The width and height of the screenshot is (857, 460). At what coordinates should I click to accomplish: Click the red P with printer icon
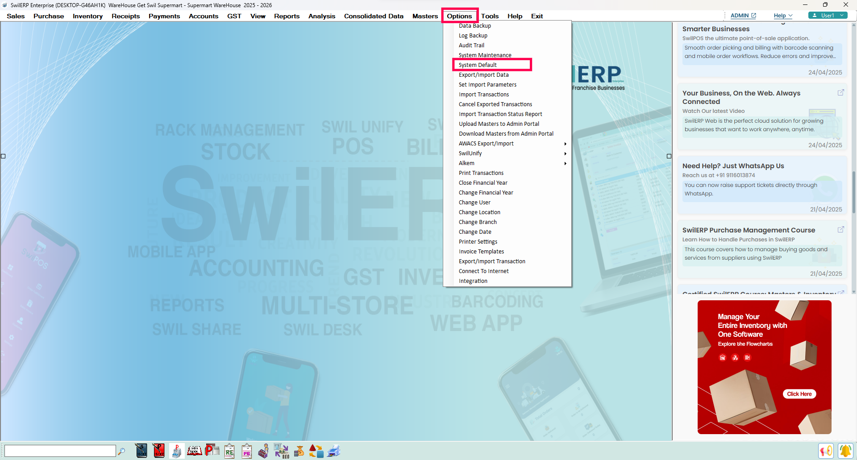pos(212,451)
